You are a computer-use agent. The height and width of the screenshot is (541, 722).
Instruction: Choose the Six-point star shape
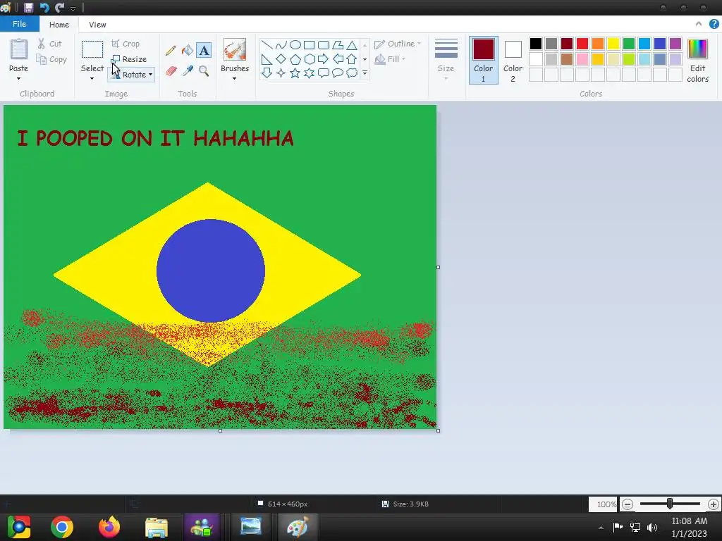tap(310, 73)
